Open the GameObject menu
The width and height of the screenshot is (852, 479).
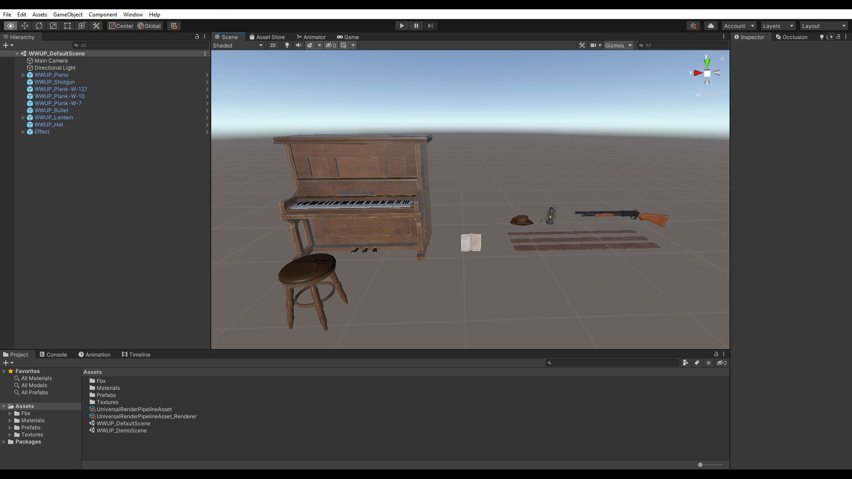click(67, 14)
